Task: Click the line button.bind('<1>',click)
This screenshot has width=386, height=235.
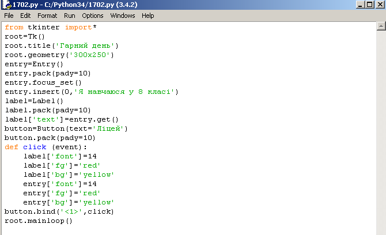Action: 59,212
